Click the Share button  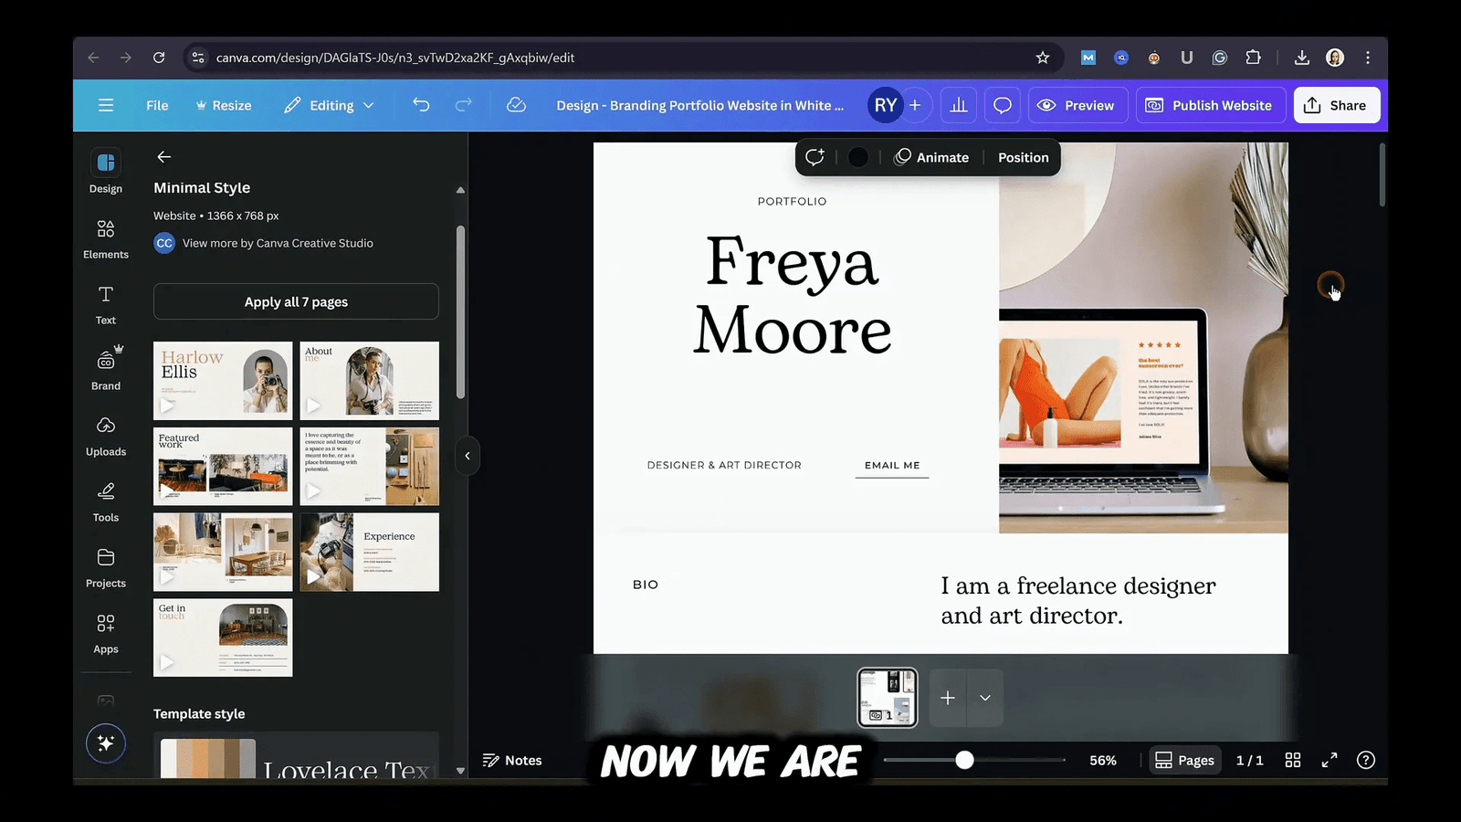click(1336, 105)
